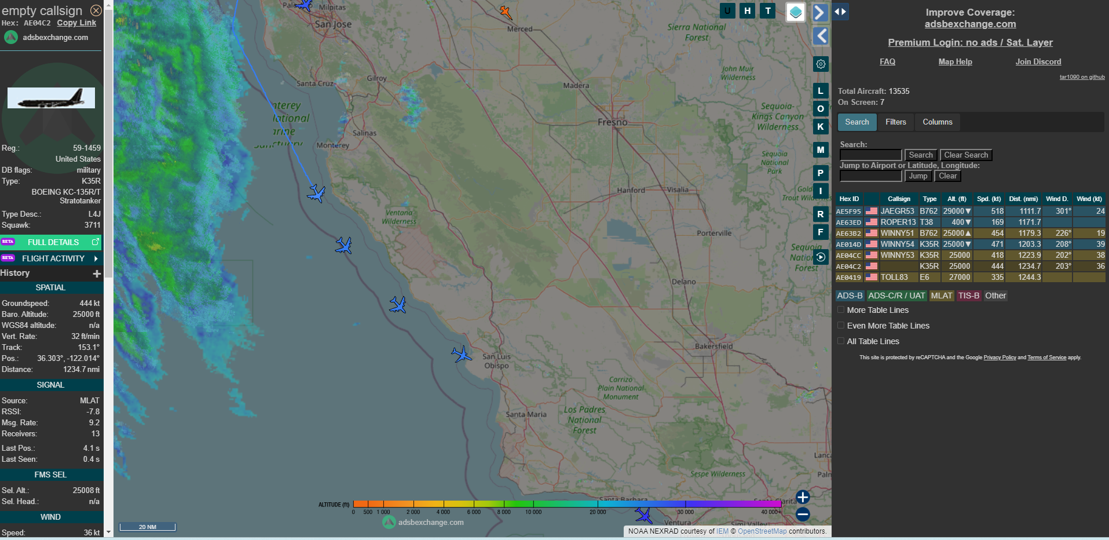The width and height of the screenshot is (1109, 540).
Task: Toggle the I map option
Action: coord(821,191)
